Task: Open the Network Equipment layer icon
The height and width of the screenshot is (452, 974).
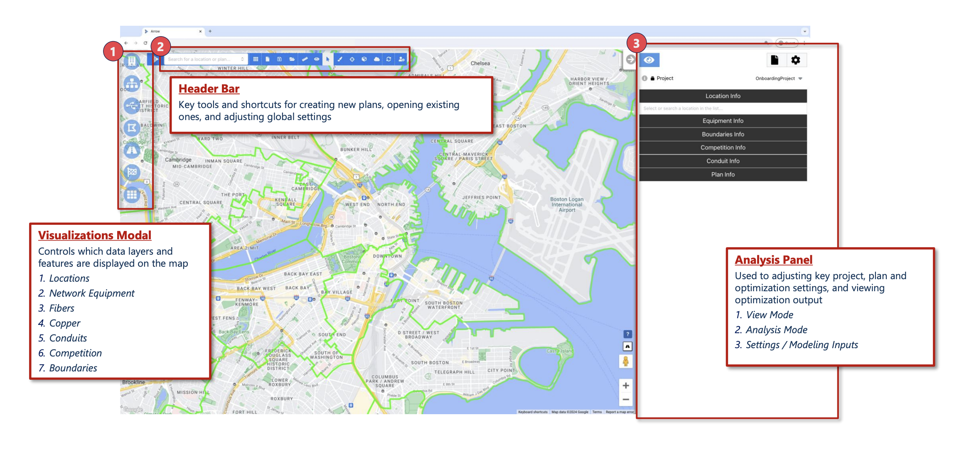Action: pyautogui.click(x=132, y=84)
